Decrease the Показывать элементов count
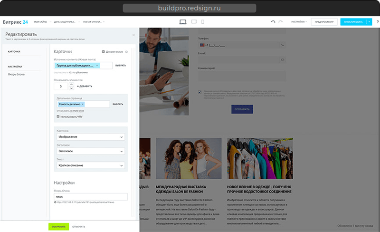Image resolution: width=380 pixels, height=232 pixels. coord(71,88)
